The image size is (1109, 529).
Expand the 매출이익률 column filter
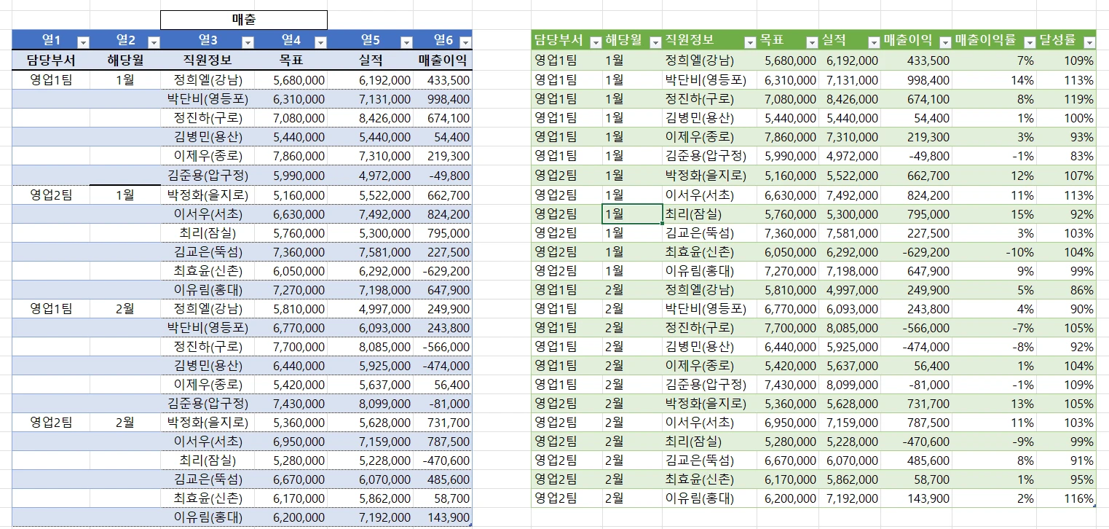pyautogui.click(x=1029, y=42)
